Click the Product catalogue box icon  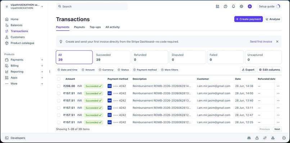7,43
